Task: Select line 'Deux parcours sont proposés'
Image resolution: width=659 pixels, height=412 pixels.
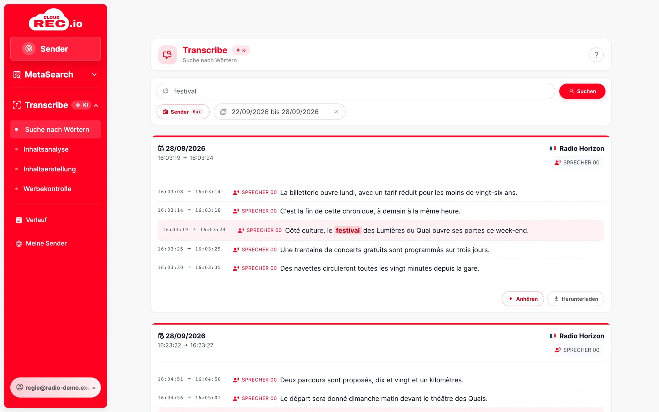Action: click(x=381, y=380)
